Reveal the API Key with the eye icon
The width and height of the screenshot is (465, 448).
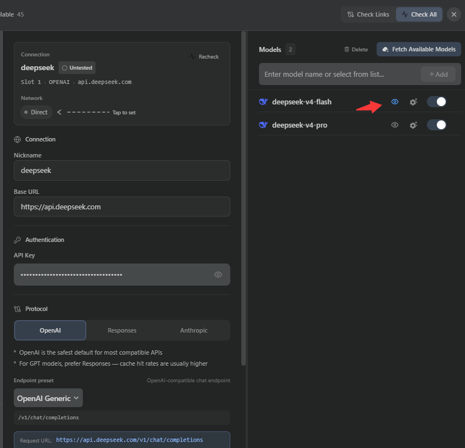218,275
